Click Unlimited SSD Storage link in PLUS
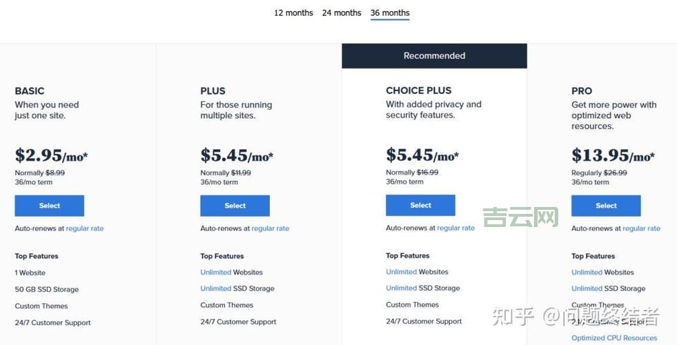Viewport: 677px width, 345px height. click(216, 288)
